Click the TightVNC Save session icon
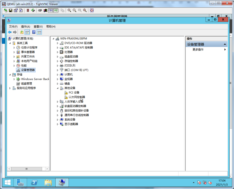This screenshot has width=234, height=189. coord(11,11)
